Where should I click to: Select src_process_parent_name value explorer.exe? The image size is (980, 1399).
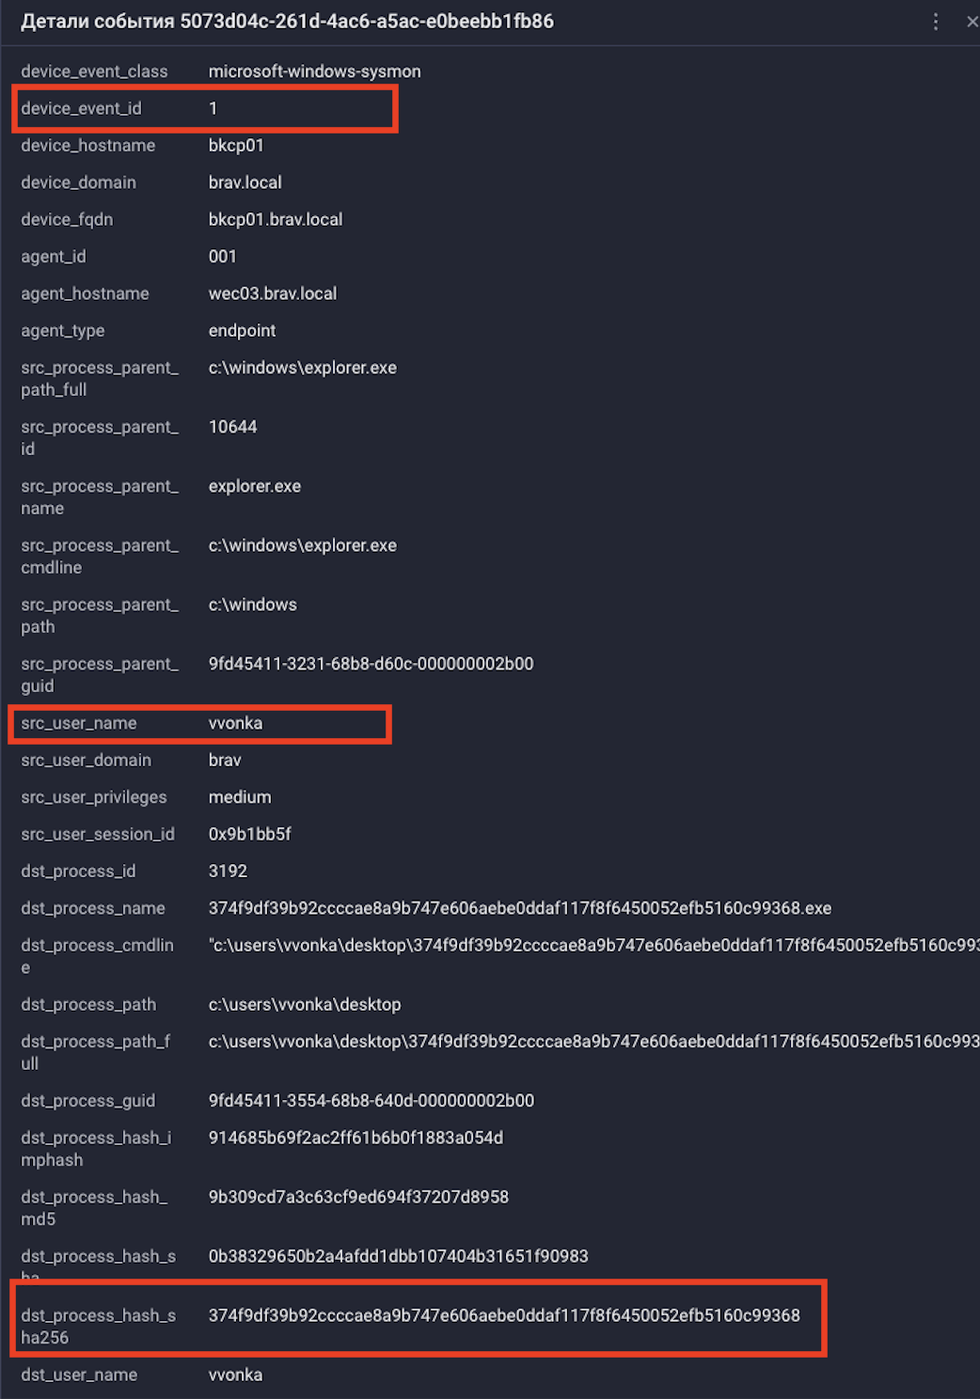[x=255, y=486]
